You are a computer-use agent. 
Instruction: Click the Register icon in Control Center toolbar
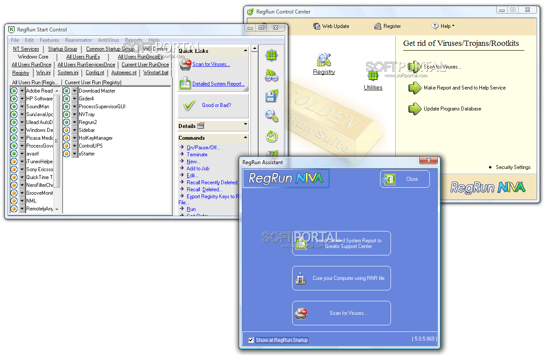378,26
